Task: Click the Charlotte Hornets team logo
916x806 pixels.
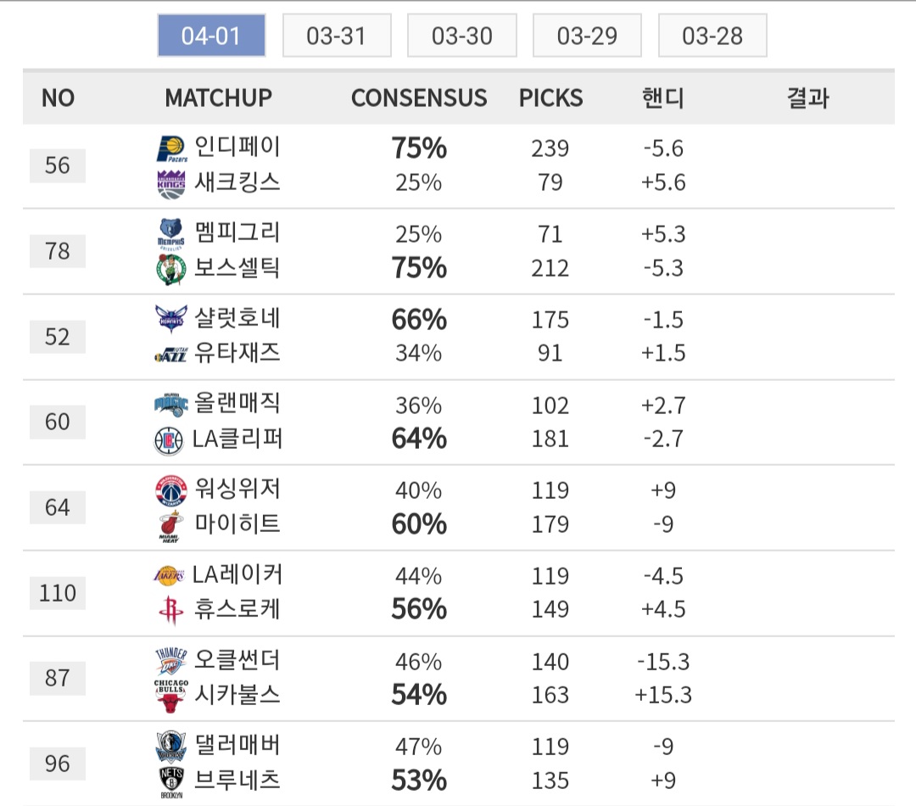Action: tap(170, 319)
